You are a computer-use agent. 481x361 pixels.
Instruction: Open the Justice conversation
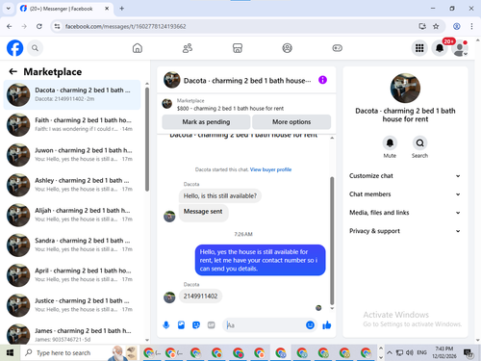(x=72, y=305)
